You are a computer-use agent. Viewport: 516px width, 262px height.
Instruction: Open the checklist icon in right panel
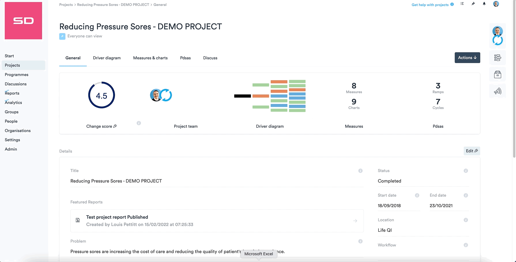point(497,58)
